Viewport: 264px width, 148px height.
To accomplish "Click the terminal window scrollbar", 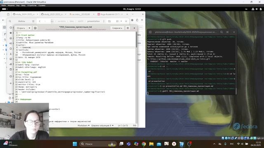I will pyautogui.click(x=236, y=91).
